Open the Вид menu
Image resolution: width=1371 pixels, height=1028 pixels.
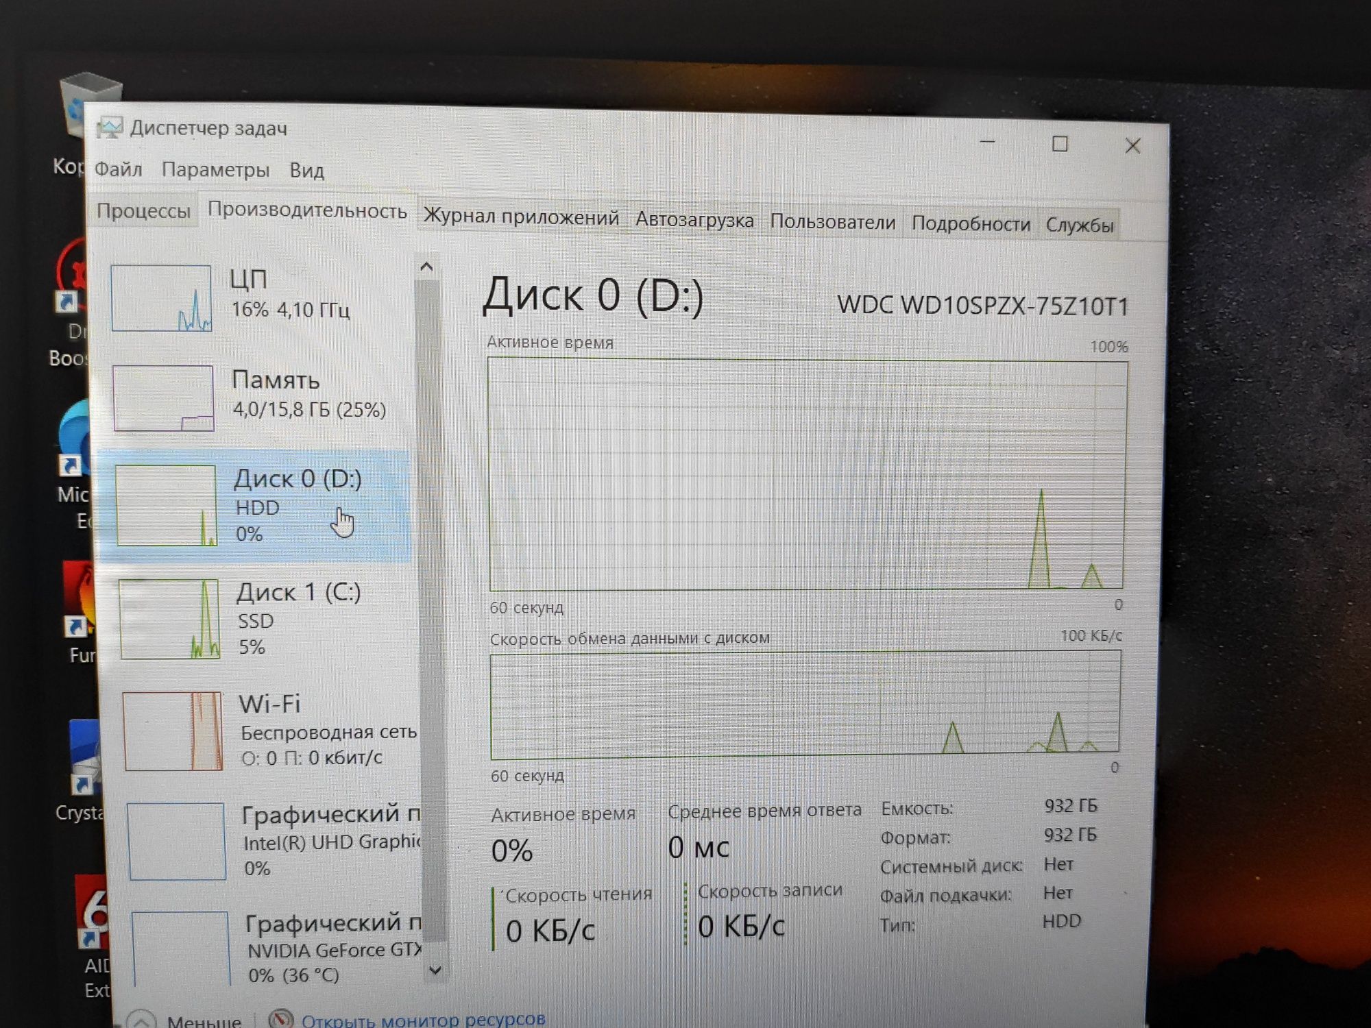pyautogui.click(x=306, y=171)
